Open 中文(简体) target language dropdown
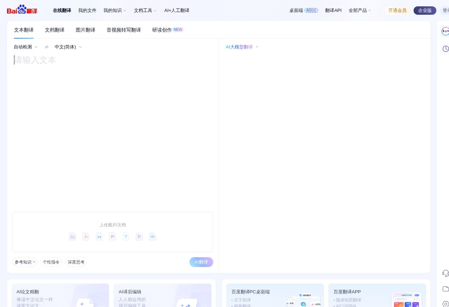449x307 pixels. pos(68,47)
